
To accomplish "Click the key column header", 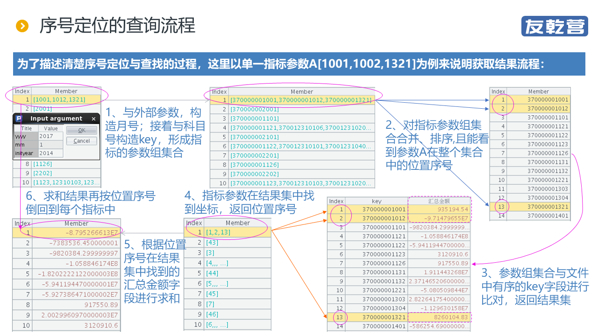I will coord(376,201).
